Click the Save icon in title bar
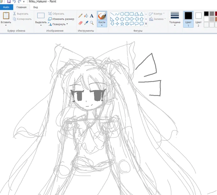Viewport: 217px width, 195px height. (x=9, y=1)
